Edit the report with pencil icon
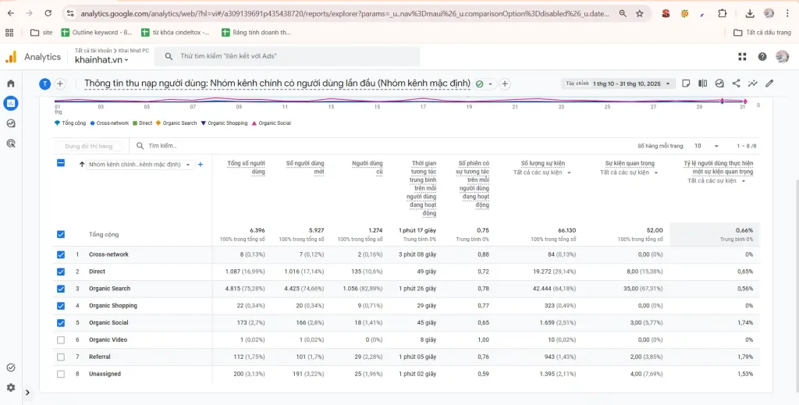This screenshot has height=405, width=799. 769,83
